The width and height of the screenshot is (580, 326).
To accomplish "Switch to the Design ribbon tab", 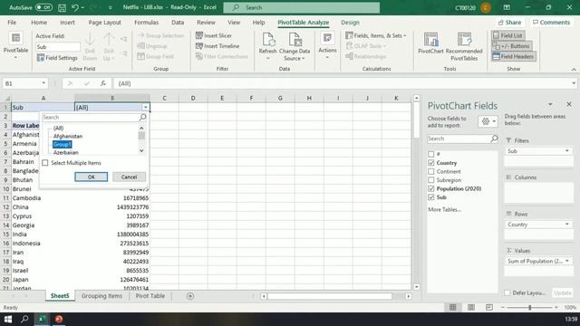I will [x=350, y=22].
